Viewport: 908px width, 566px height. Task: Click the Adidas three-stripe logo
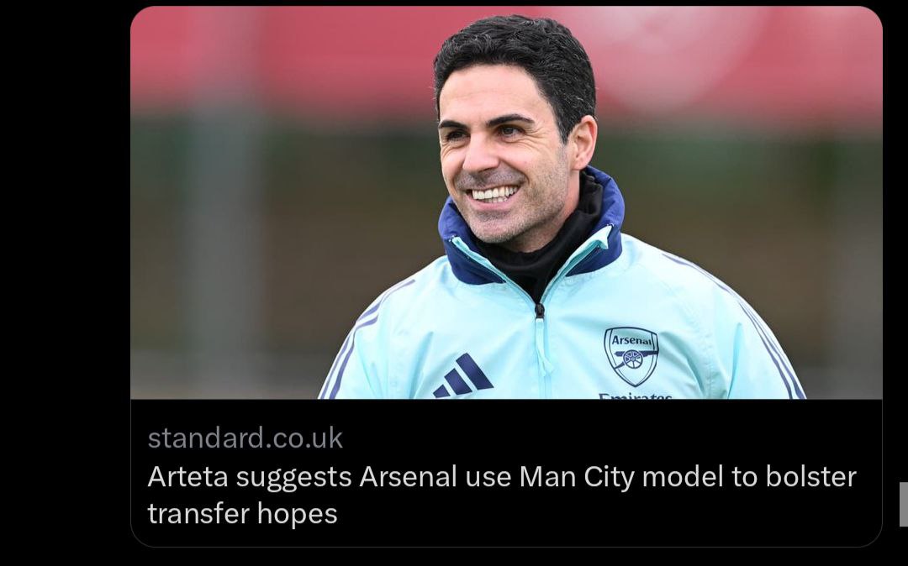click(462, 375)
